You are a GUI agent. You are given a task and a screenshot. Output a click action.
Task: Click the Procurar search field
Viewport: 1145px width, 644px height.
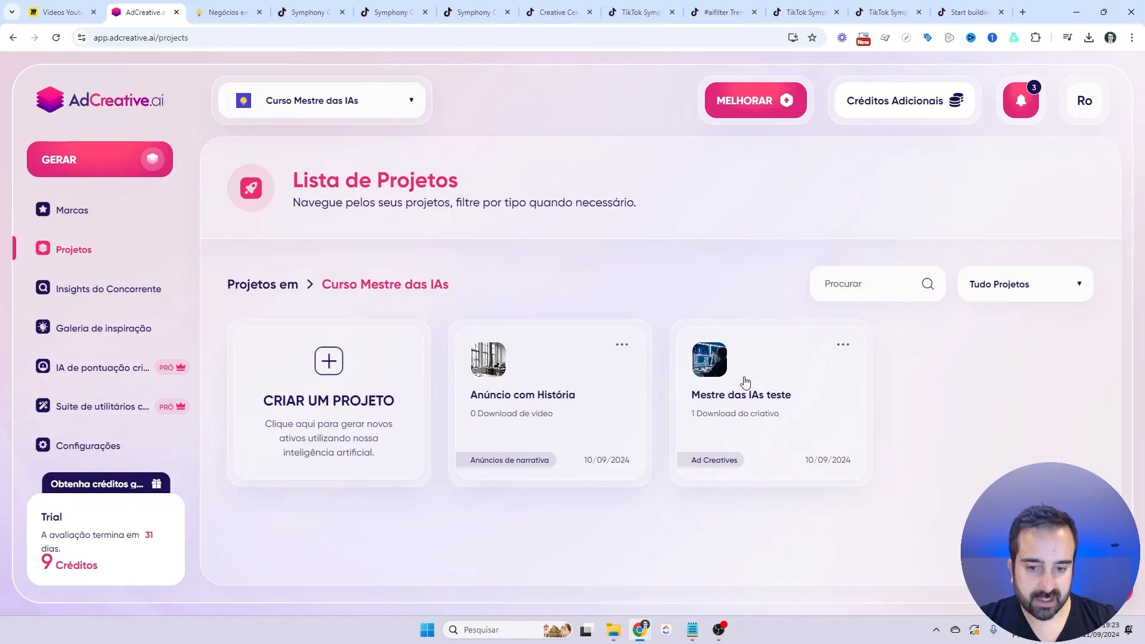pyautogui.click(x=877, y=284)
